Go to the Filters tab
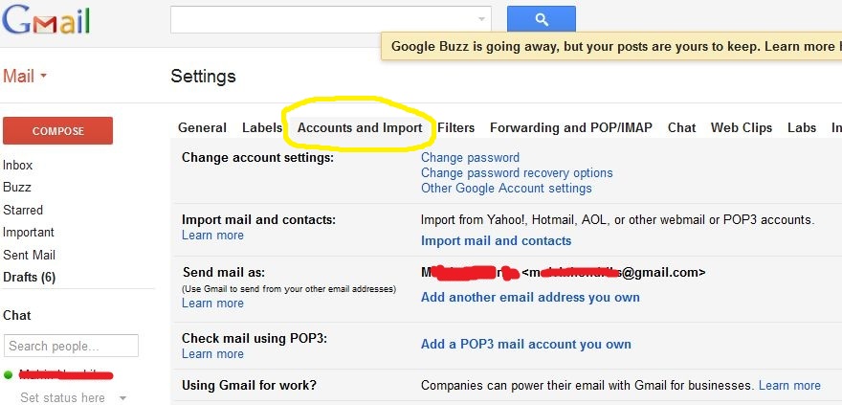The height and width of the screenshot is (405, 842). (456, 127)
